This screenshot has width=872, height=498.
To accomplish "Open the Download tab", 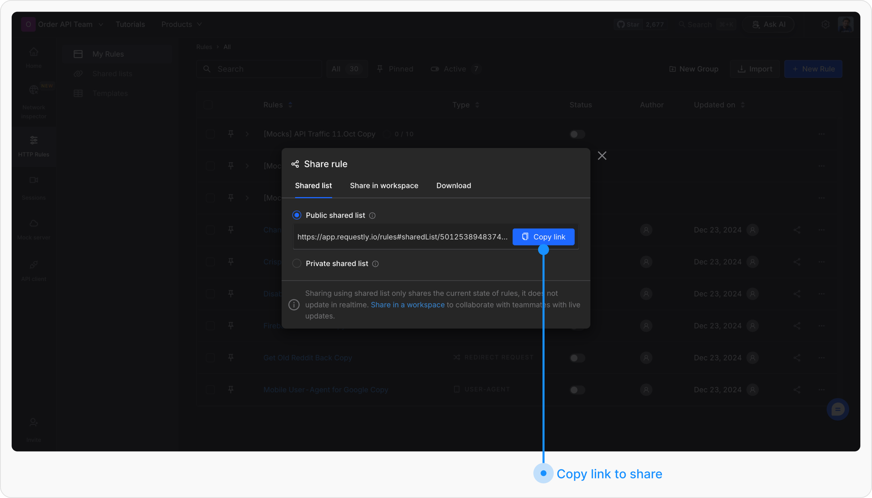I will 453,185.
